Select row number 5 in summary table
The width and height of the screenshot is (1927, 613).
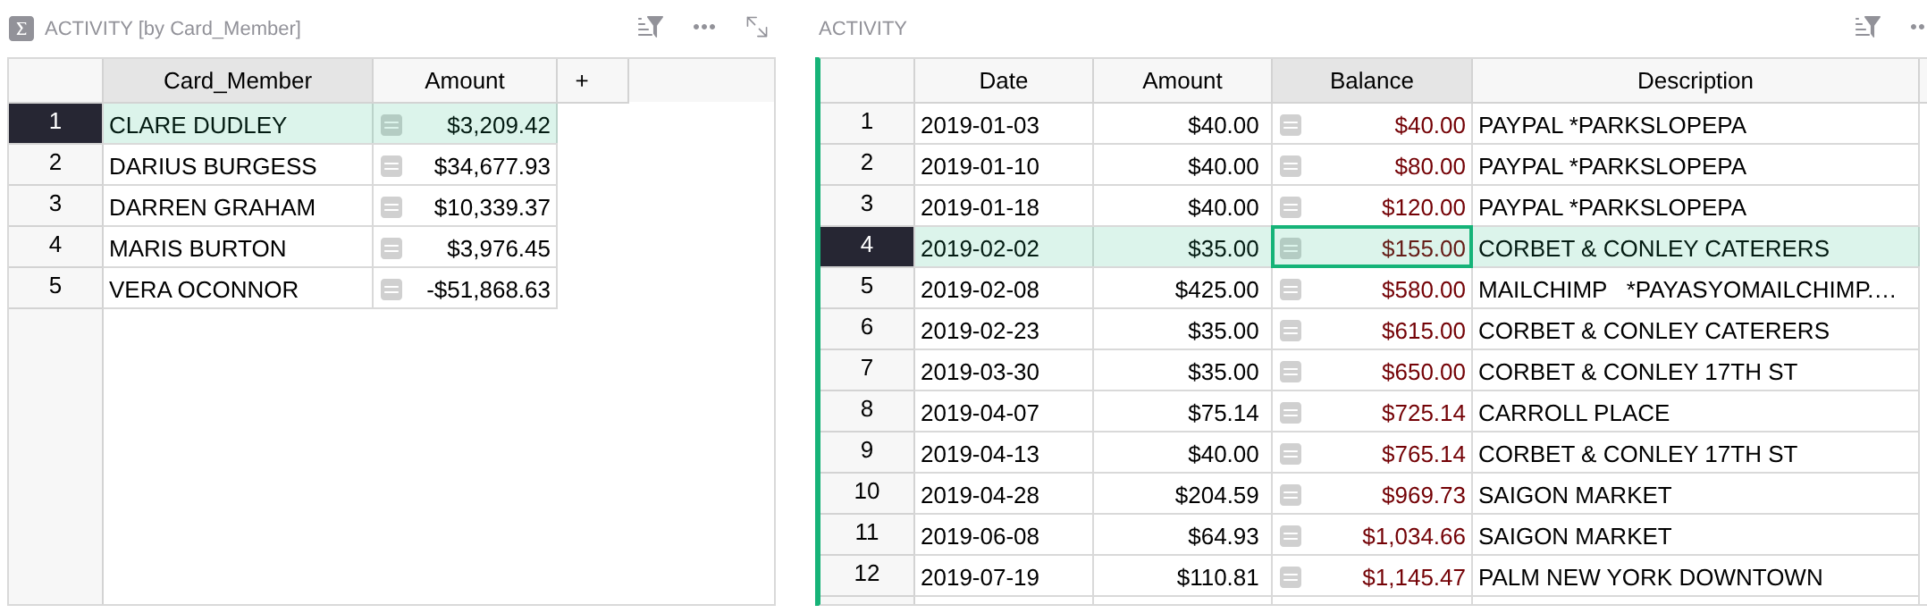point(55,286)
